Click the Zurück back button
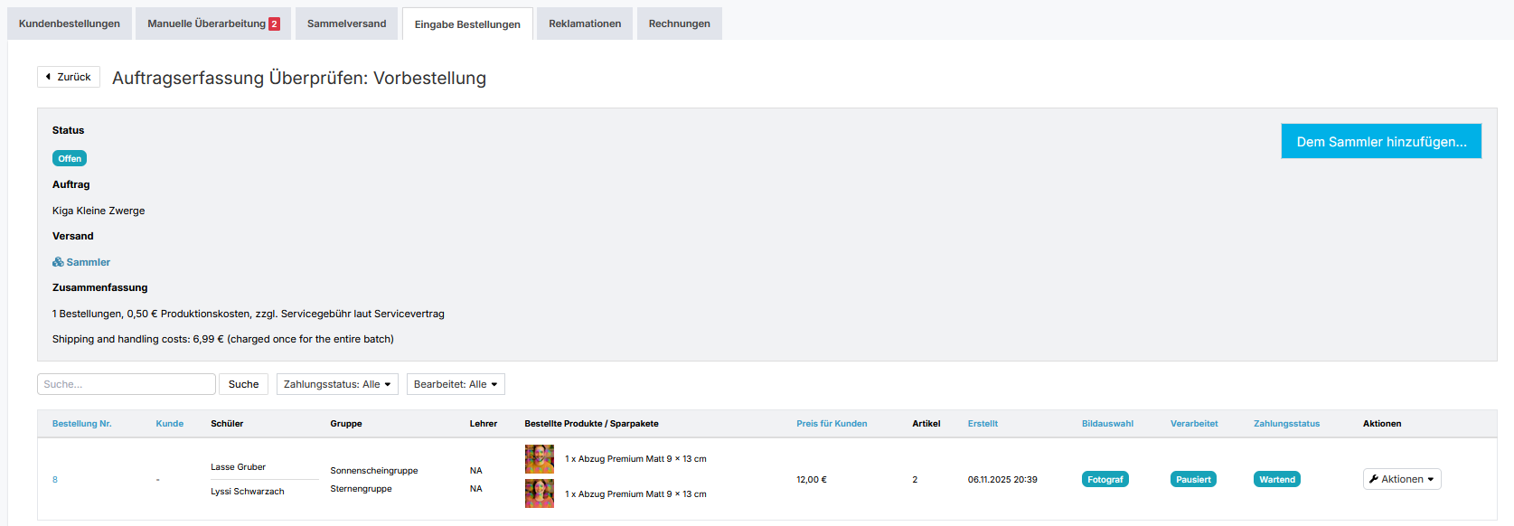Screen dimensions: 1514x526 (69, 77)
